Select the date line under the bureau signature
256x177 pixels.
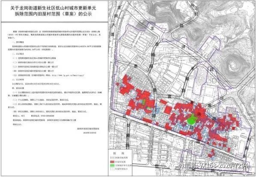(x=90, y=133)
